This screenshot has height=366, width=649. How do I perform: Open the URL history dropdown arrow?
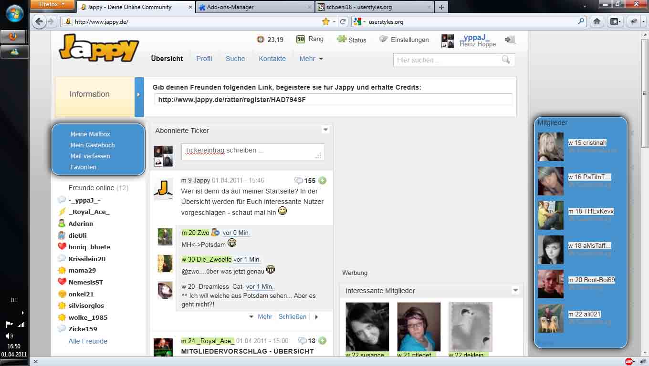[x=335, y=21]
